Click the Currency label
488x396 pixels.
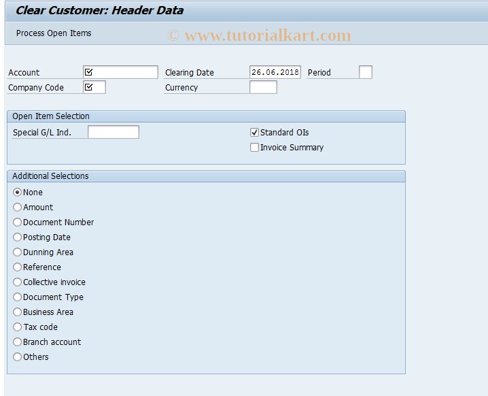[181, 88]
